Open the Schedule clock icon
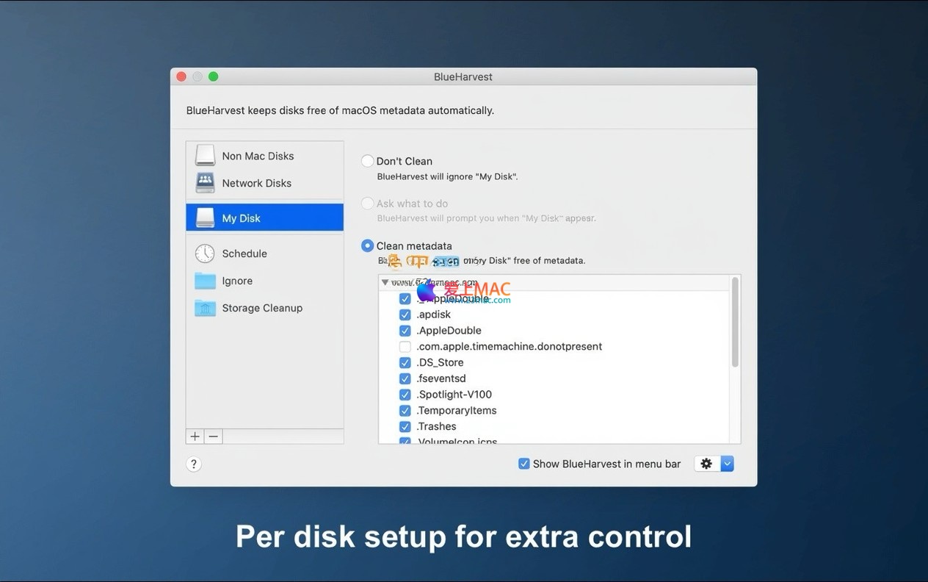 [205, 254]
